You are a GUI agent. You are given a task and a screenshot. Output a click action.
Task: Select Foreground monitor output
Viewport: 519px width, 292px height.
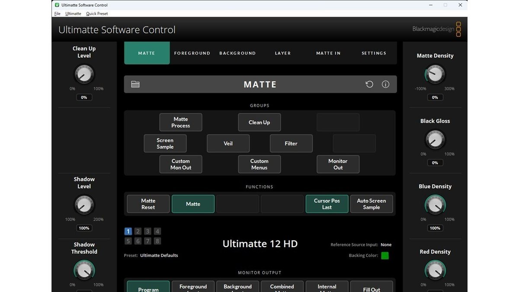tap(193, 286)
